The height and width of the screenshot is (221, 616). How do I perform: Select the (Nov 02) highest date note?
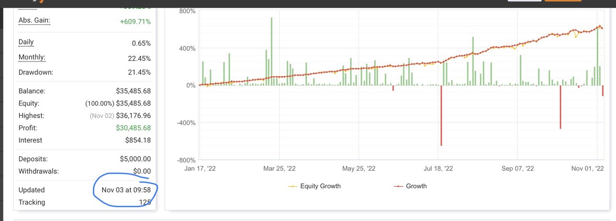(x=101, y=116)
